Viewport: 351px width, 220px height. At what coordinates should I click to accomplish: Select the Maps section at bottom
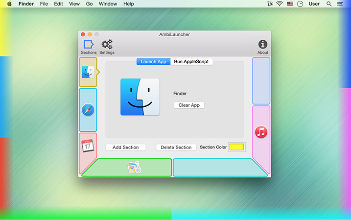[133, 168]
